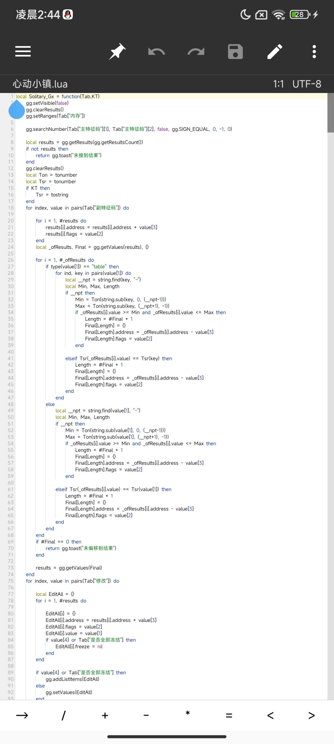Insert greater-than symbol from shortcut bar
The image size is (334, 744).
coord(312,715)
